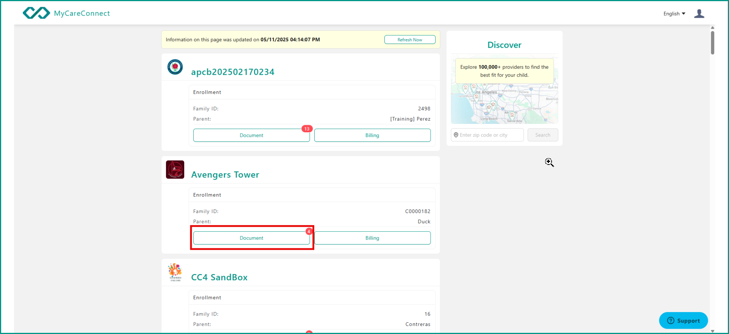Image resolution: width=729 pixels, height=334 pixels.
Task: Click the Discover heading
Action: coord(504,45)
